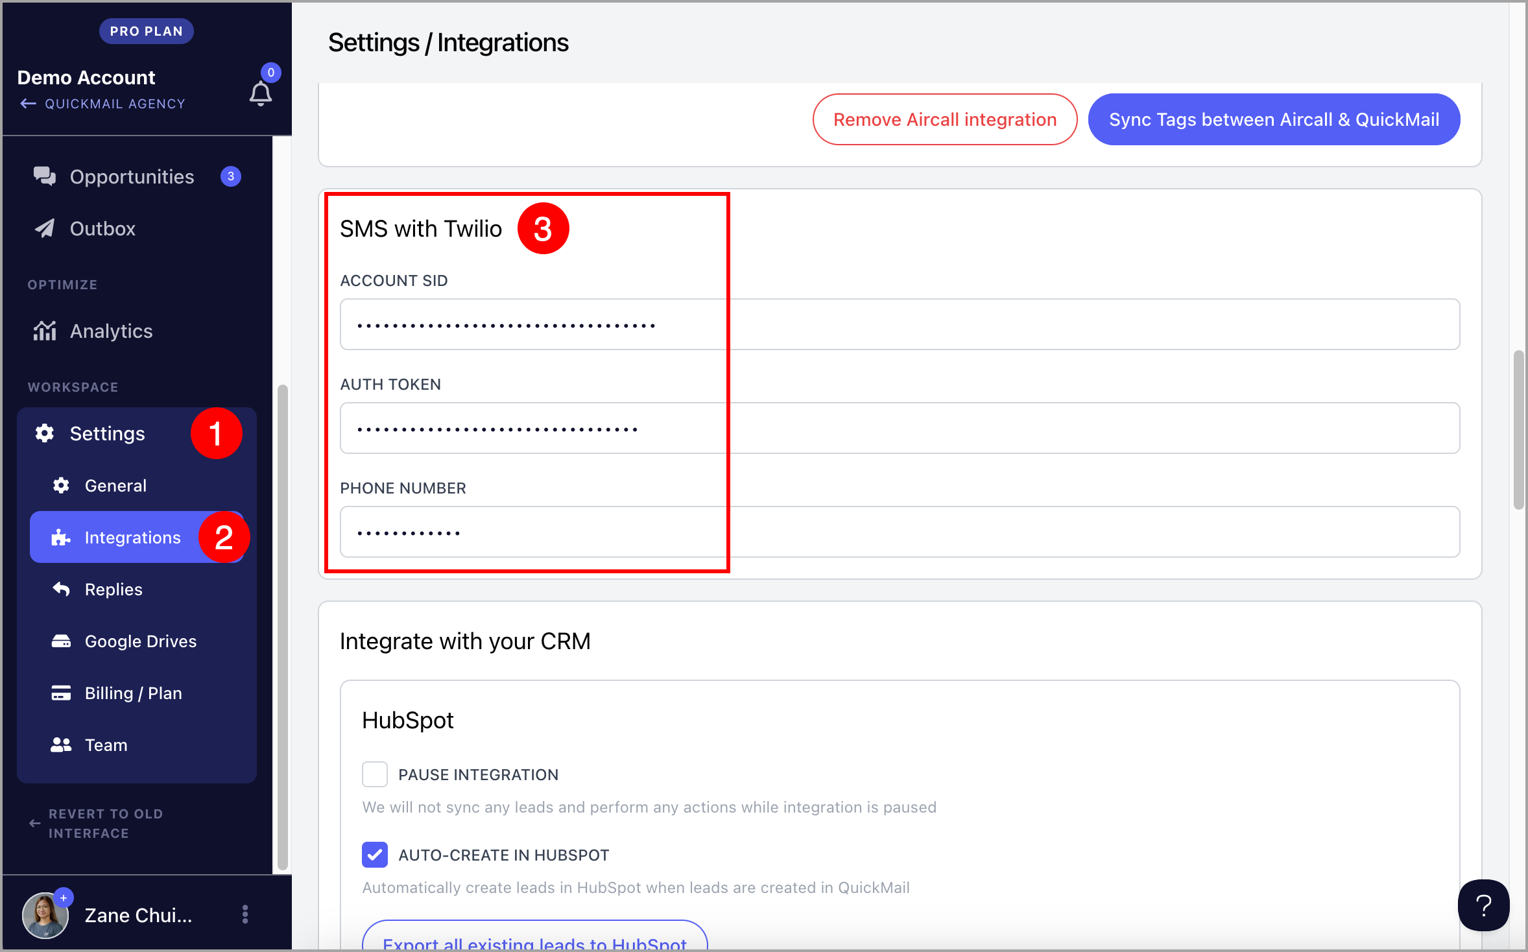Open the help question mark button
This screenshot has height=952, width=1528.
click(x=1484, y=905)
